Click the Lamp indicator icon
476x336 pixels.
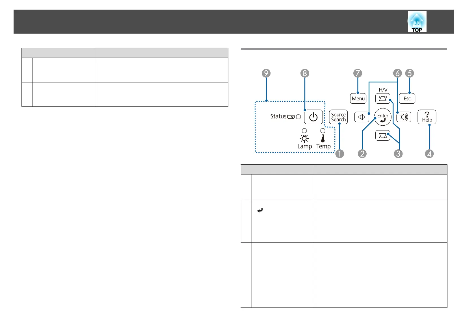pyautogui.click(x=304, y=138)
